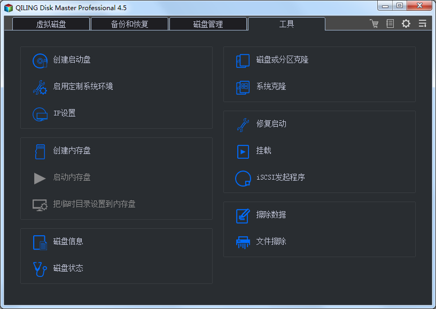Click the 擦除数据 pencil-erase icon
The width and height of the screenshot is (436, 309).
243,216
